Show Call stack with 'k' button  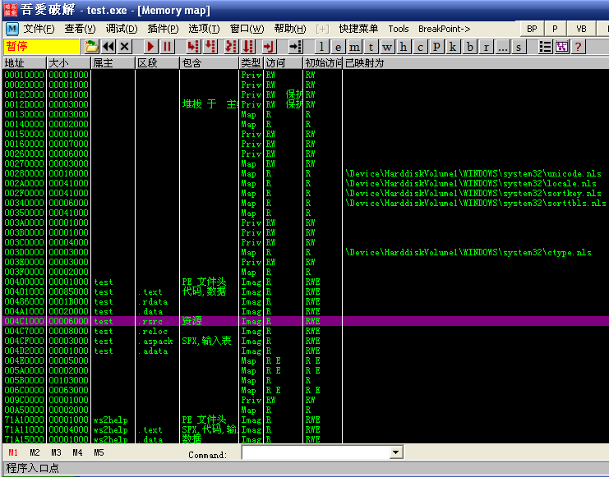pyautogui.click(x=453, y=47)
